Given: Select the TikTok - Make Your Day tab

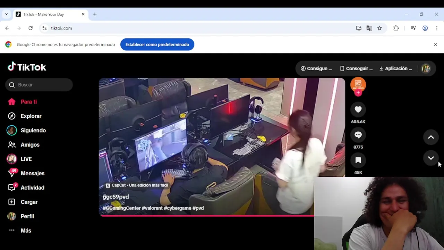Looking at the screenshot, I should click(51, 14).
